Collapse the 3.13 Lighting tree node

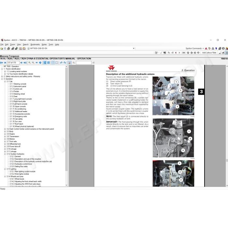click(5, 169)
